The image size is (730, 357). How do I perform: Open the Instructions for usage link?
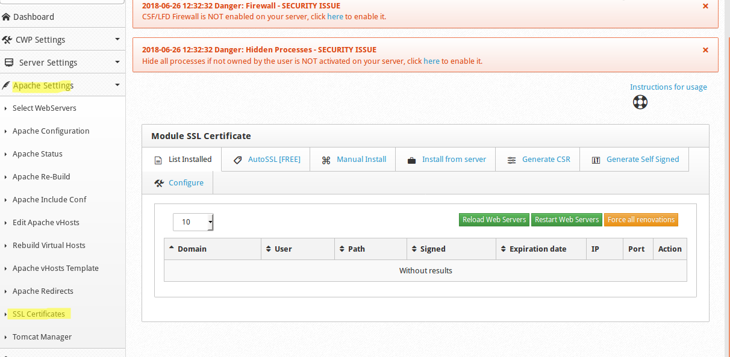point(669,87)
